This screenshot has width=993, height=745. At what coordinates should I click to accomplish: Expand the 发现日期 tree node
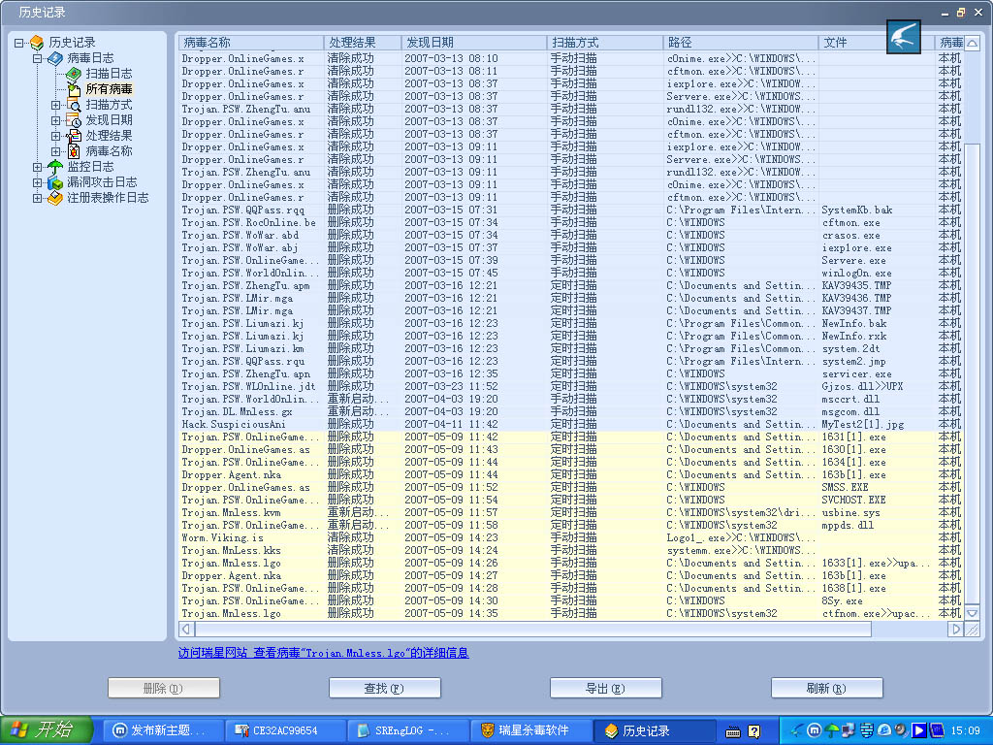55,120
